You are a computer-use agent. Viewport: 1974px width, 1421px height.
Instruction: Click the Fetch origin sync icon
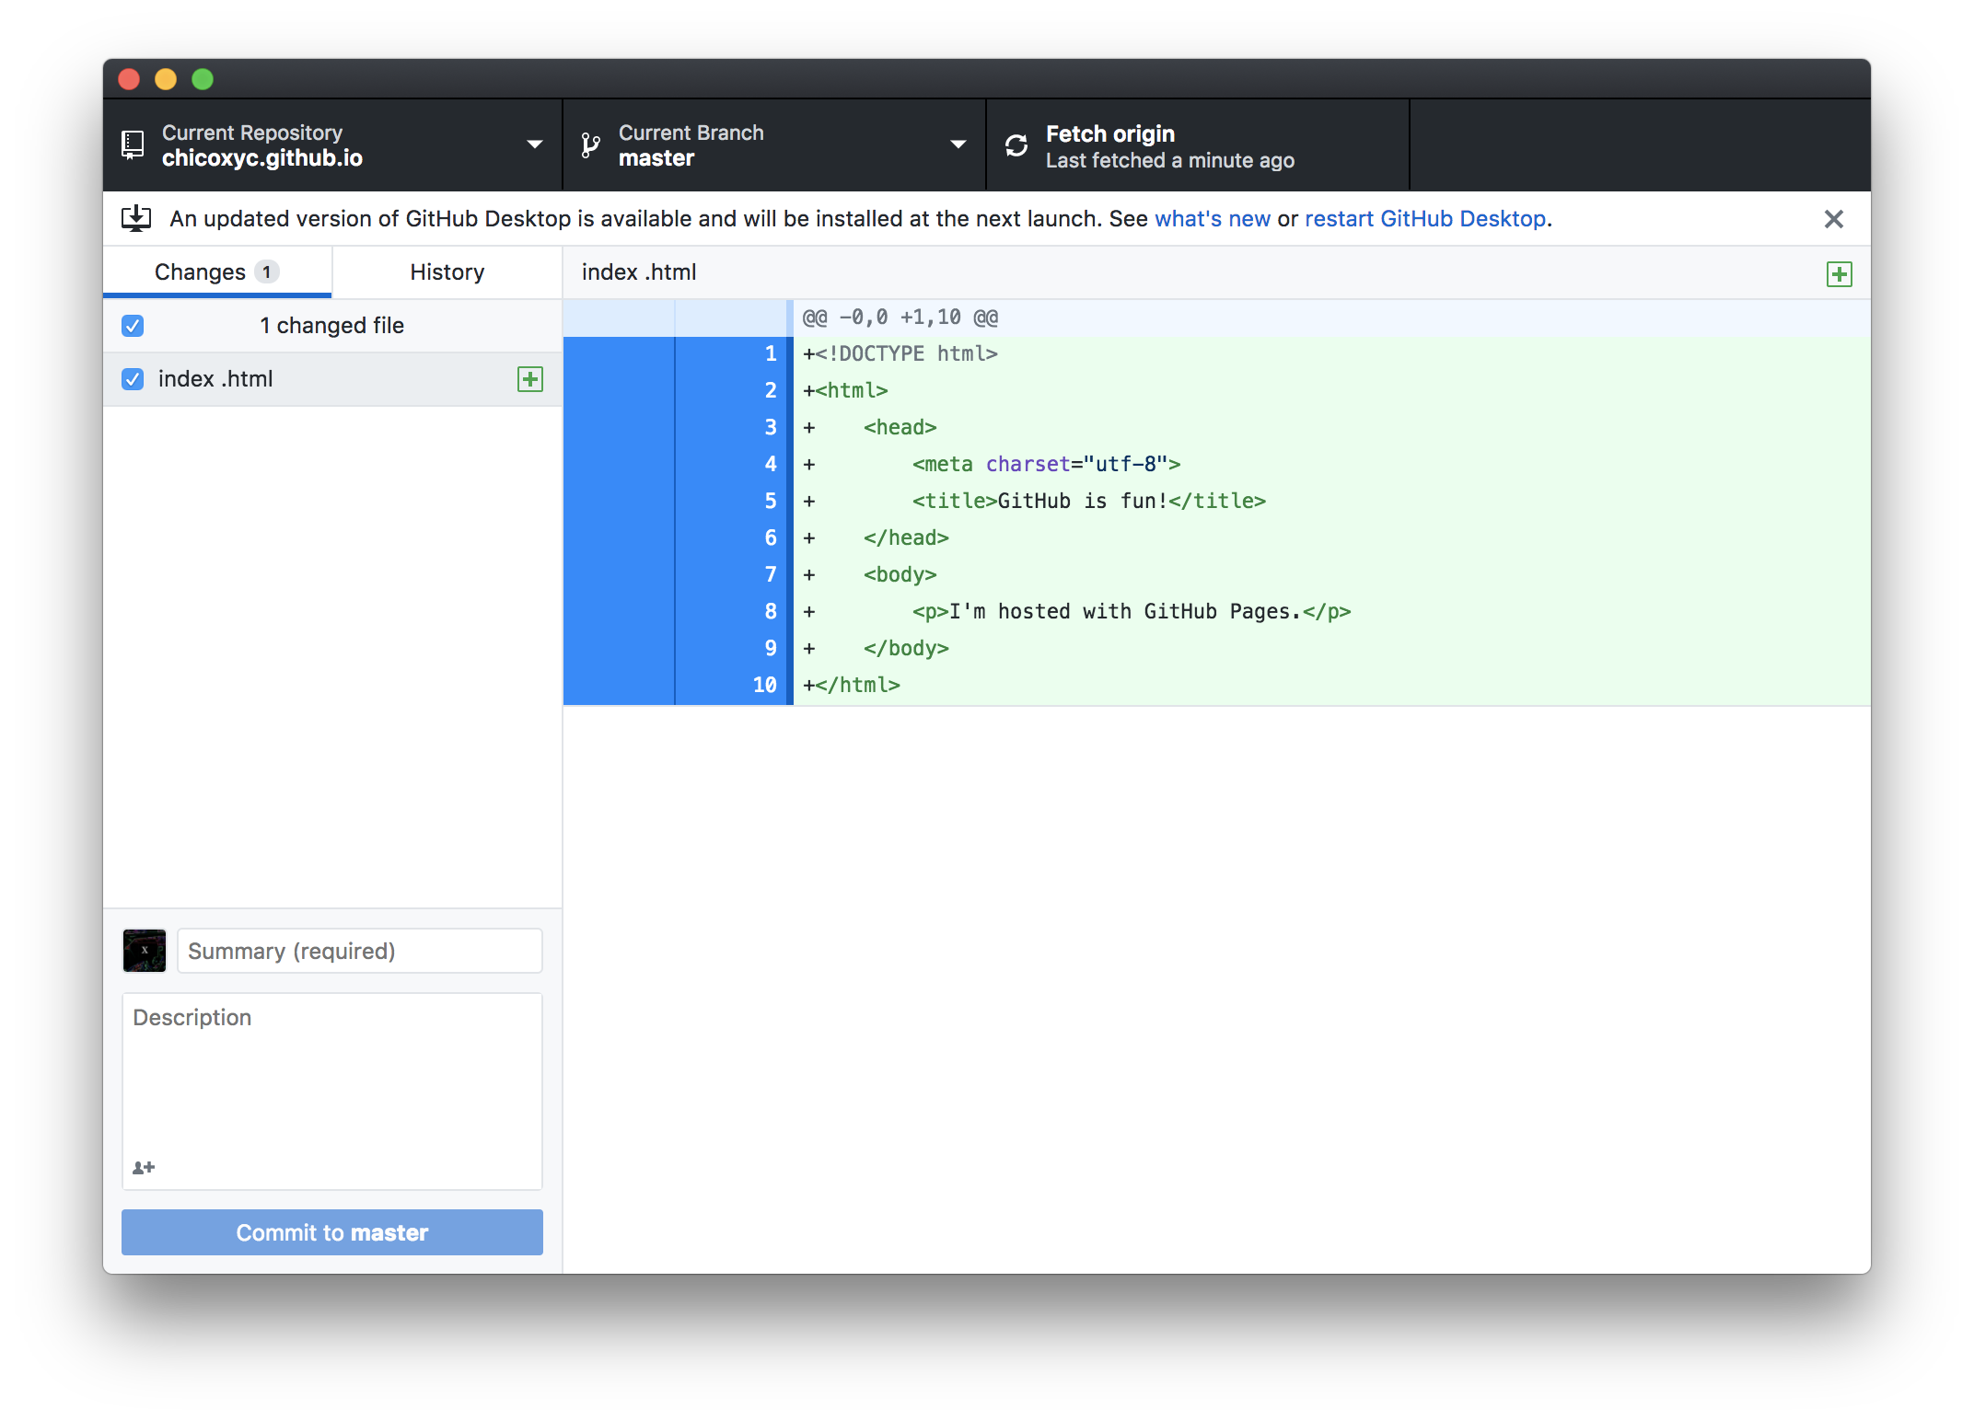pyautogui.click(x=1016, y=145)
